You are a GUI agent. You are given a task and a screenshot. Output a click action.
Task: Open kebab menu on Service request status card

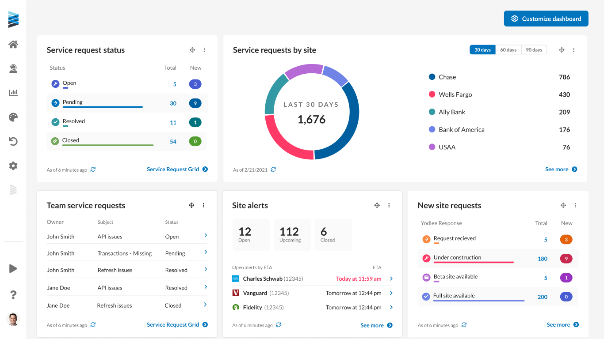(x=204, y=50)
